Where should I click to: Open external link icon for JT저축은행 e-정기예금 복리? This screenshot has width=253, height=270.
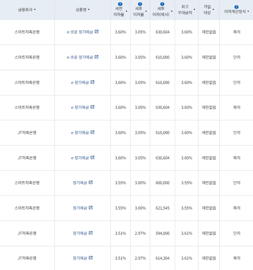pyautogui.click(x=92, y=157)
